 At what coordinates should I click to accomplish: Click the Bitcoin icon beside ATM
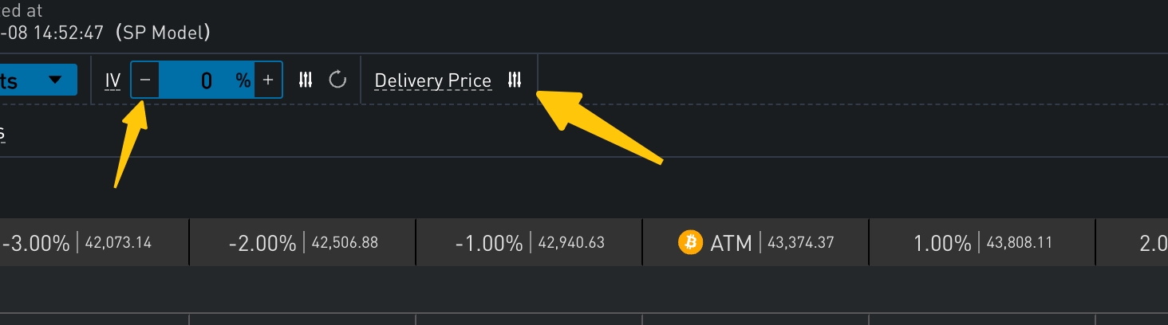(690, 242)
